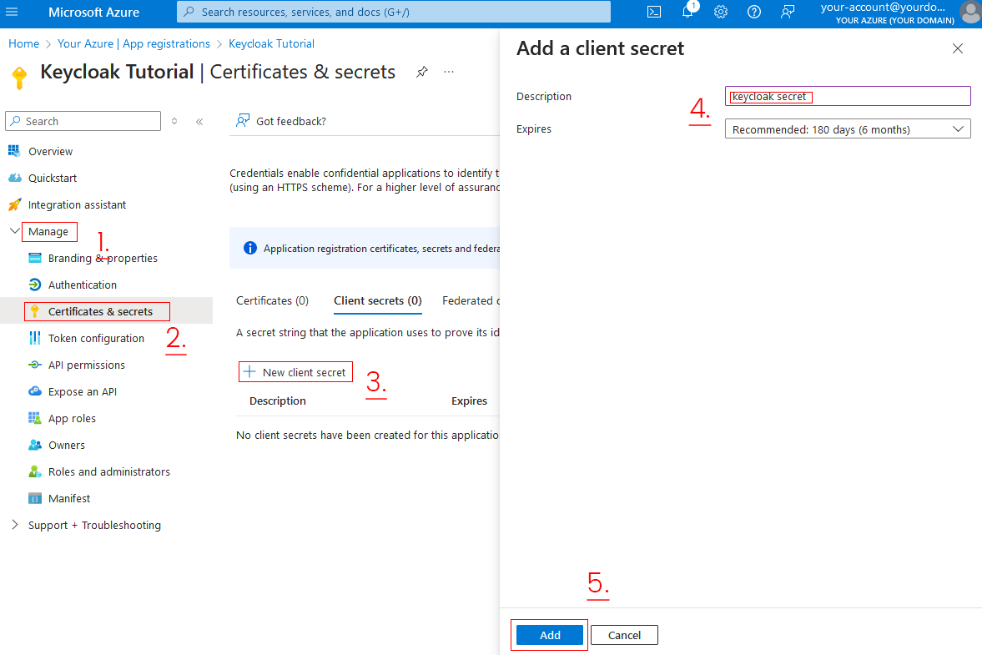Click the Manifest icon

(35, 498)
